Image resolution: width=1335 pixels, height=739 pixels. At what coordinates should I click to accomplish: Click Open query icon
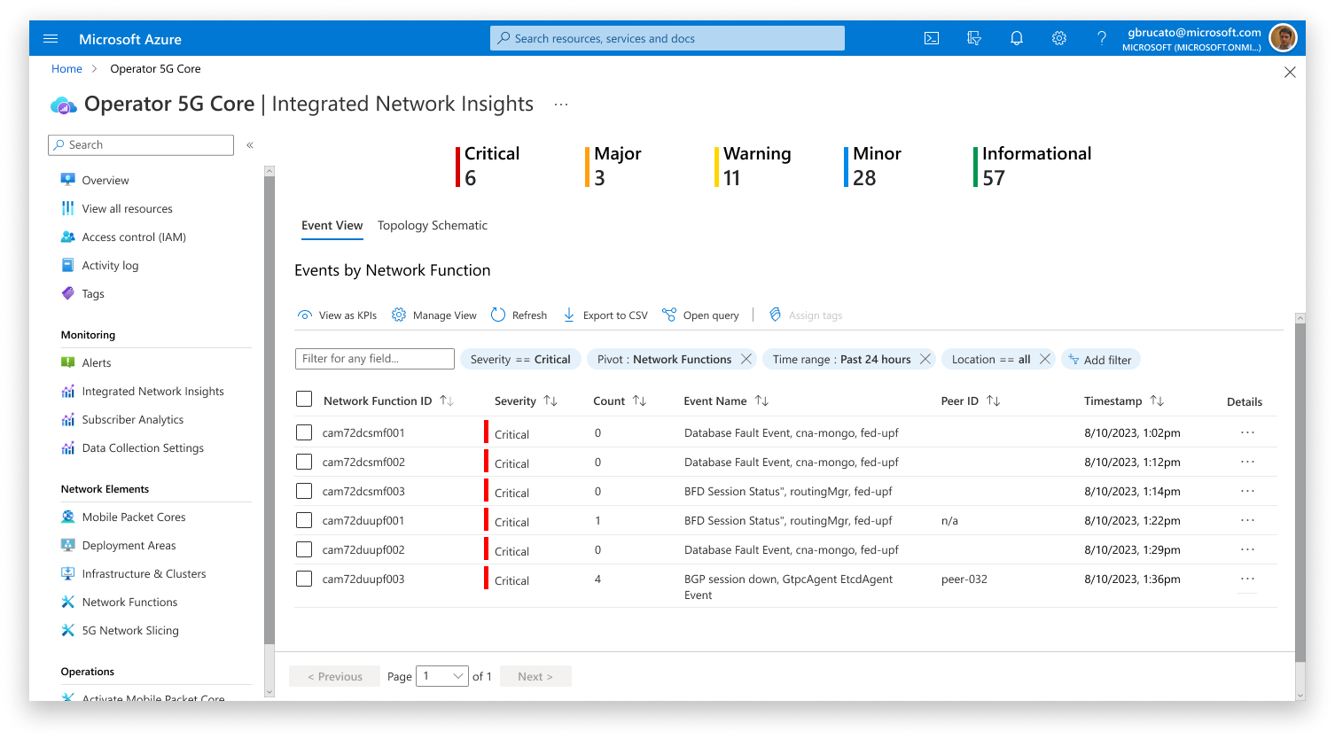(x=669, y=315)
